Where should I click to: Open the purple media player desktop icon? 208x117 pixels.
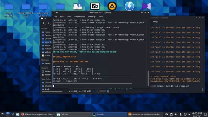coord(147,6)
